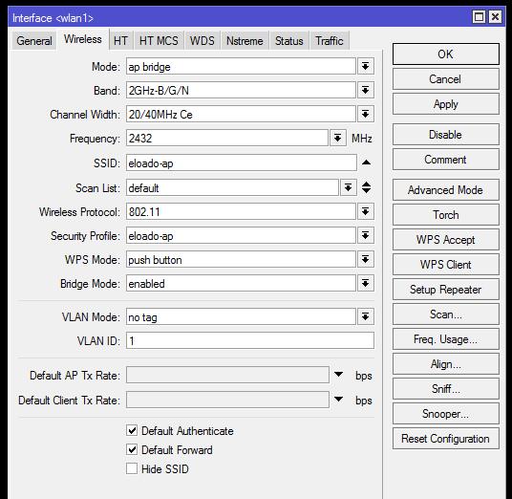Click the Scan List up-down arrows
The image size is (512, 499).
pyautogui.click(x=367, y=187)
